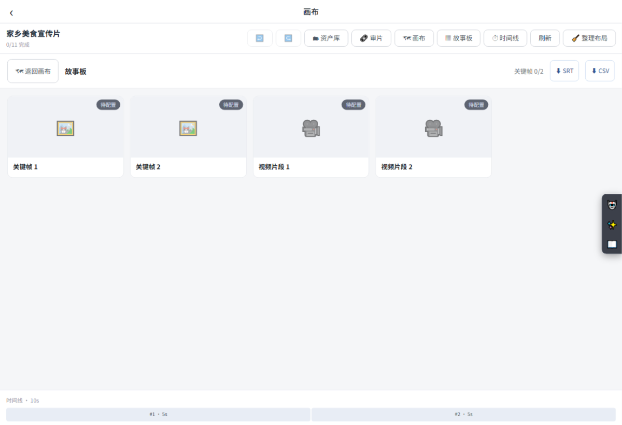Open the 审片 review view
This screenshot has height=425, width=622.
click(x=371, y=38)
